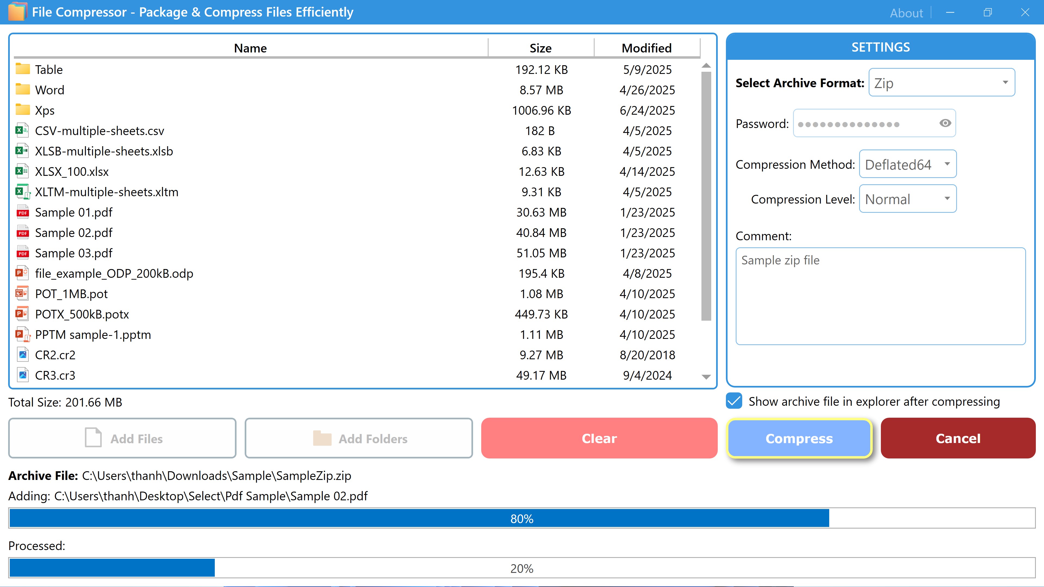Screen dimensions: 1044x587
Task: Click the image icon beside CR2.cr2
Action: point(23,355)
